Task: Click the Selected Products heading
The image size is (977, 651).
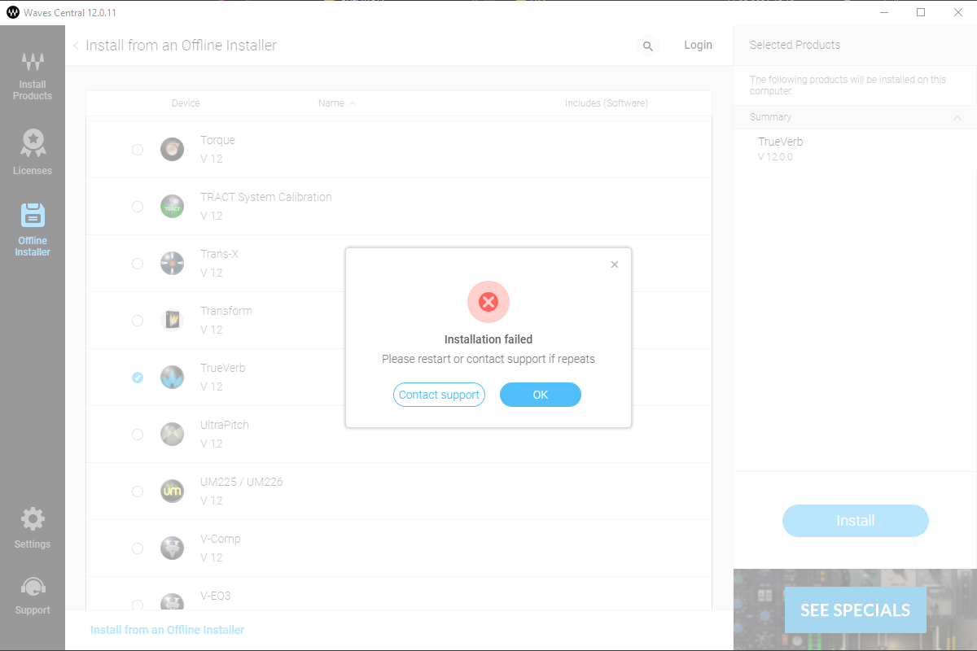Action: tap(795, 45)
